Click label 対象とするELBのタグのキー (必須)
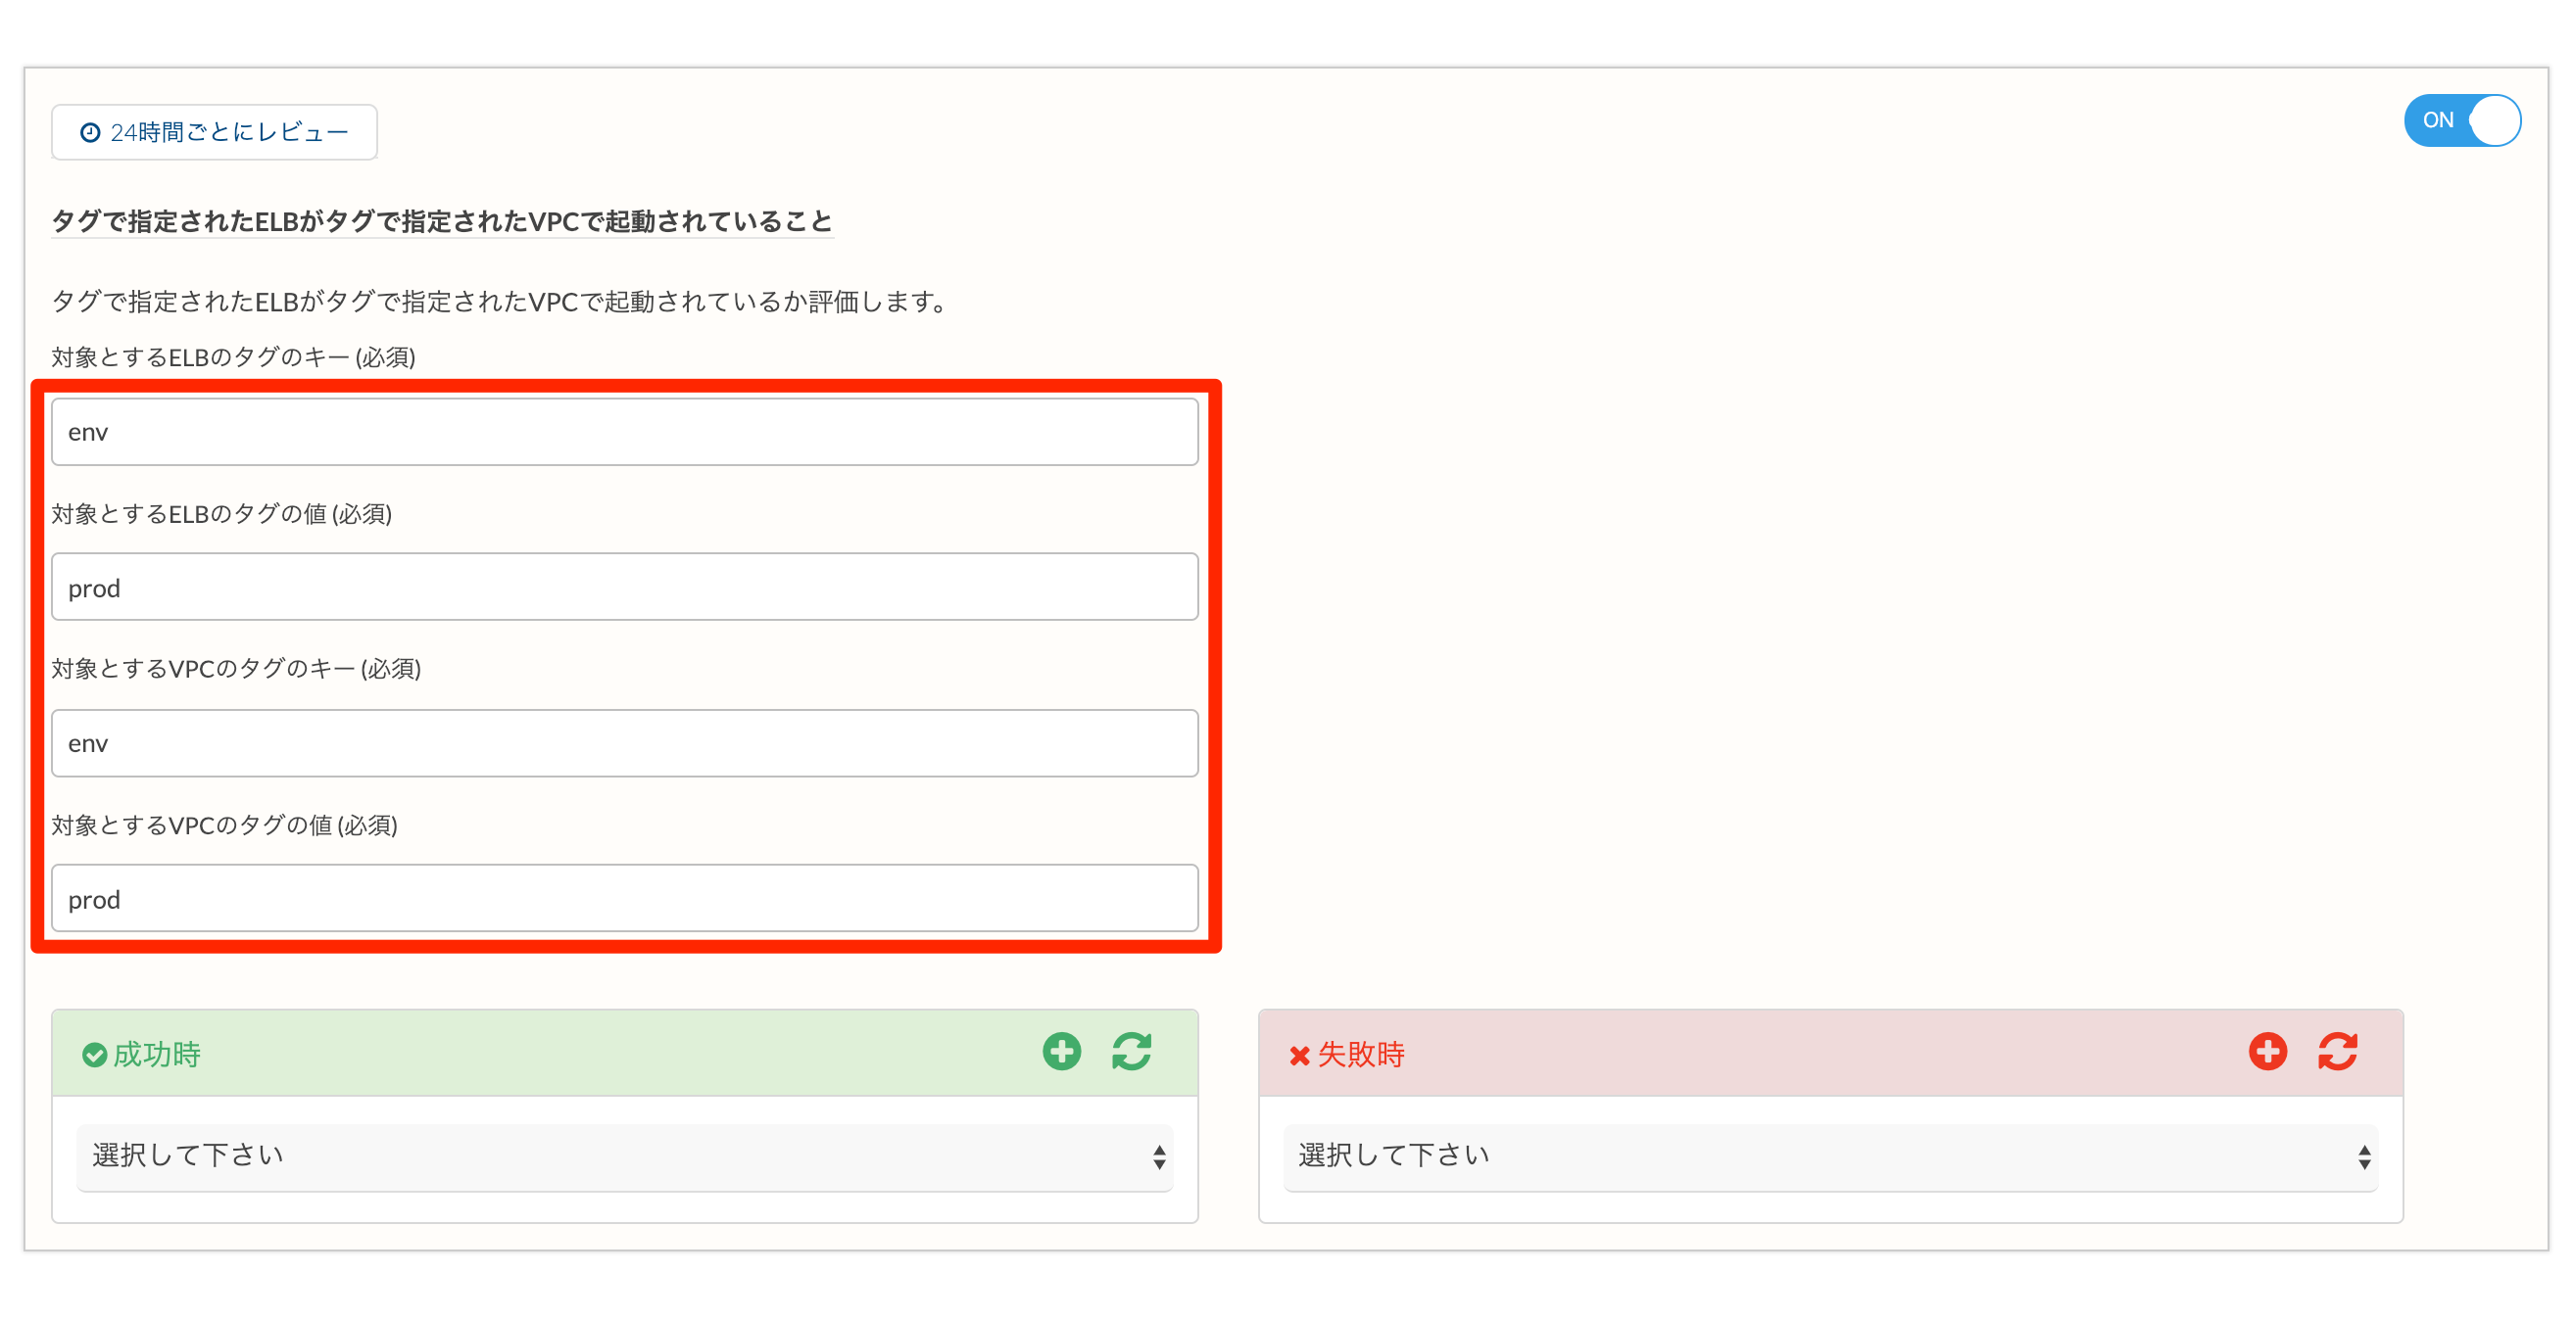This screenshot has width=2573, height=1320. tap(234, 357)
